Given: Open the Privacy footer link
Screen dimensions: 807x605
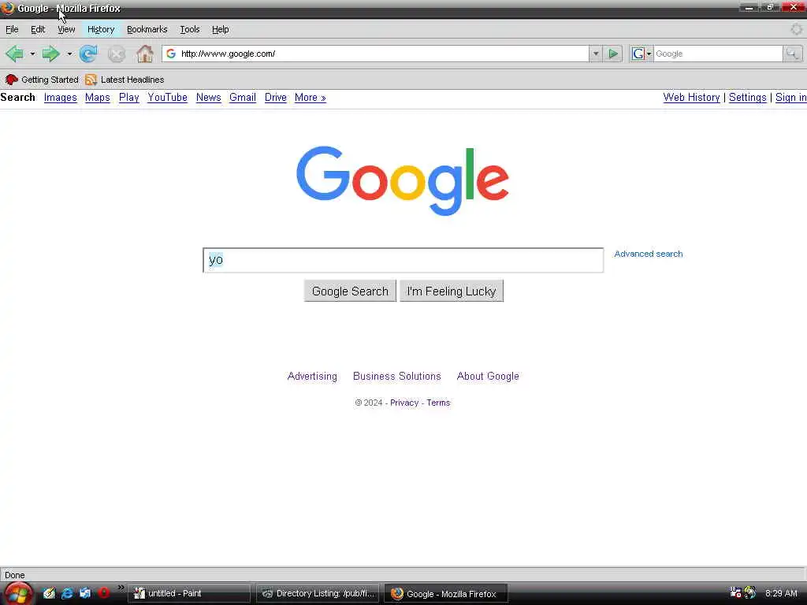Looking at the screenshot, I should [x=404, y=403].
